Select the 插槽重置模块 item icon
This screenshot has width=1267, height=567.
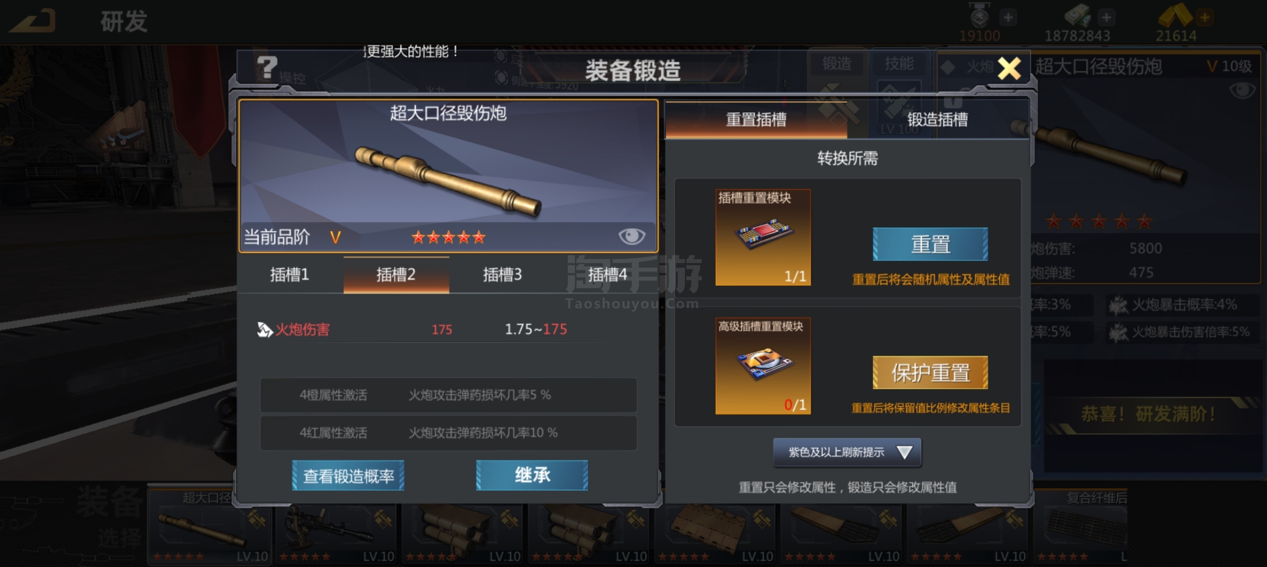click(x=763, y=237)
